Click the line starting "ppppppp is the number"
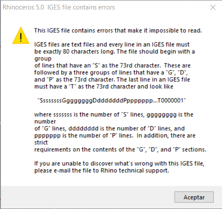 [115, 135]
